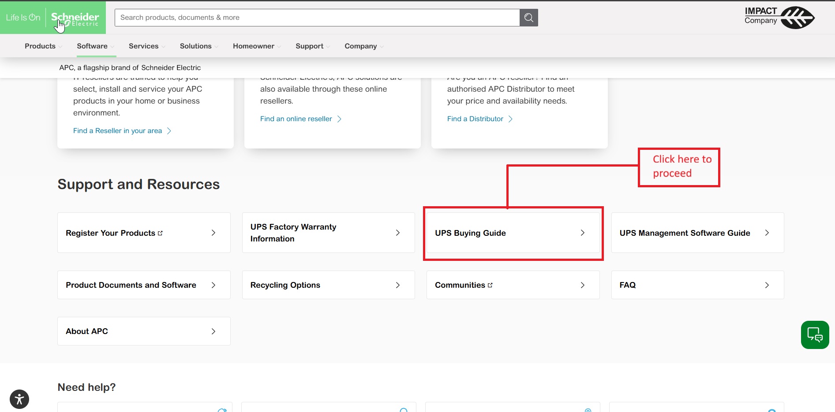Click the external-link icon beside Register Your Products
Viewport: 835px width, 412px height.
click(160, 233)
